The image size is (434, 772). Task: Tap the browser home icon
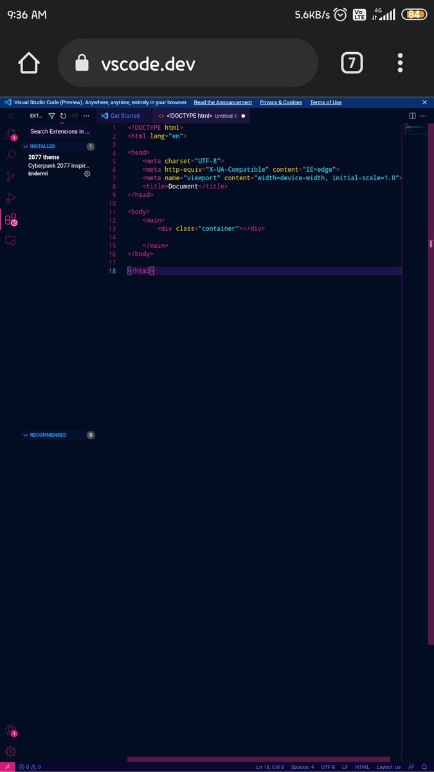click(29, 63)
